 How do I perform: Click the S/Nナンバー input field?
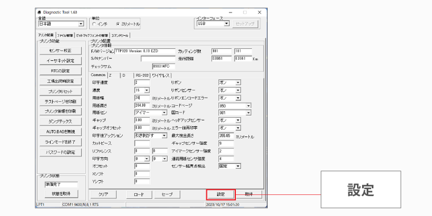coord(158,59)
